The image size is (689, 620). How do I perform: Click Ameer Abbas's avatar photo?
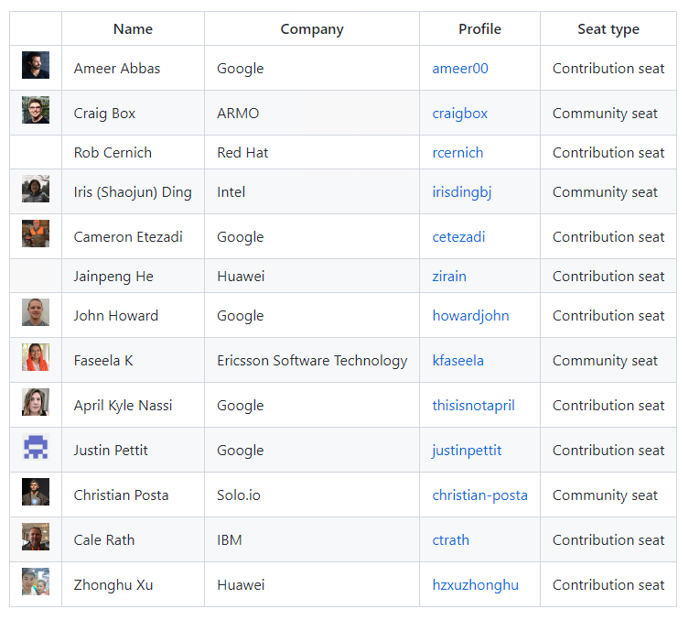(36, 65)
